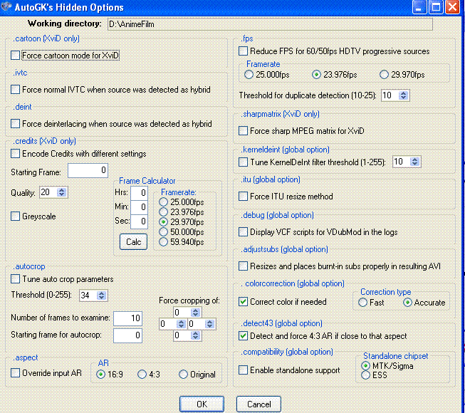Click the AutoGK title bar icon
The height and width of the screenshot is (413, 465).
click(x=6, y=6)
